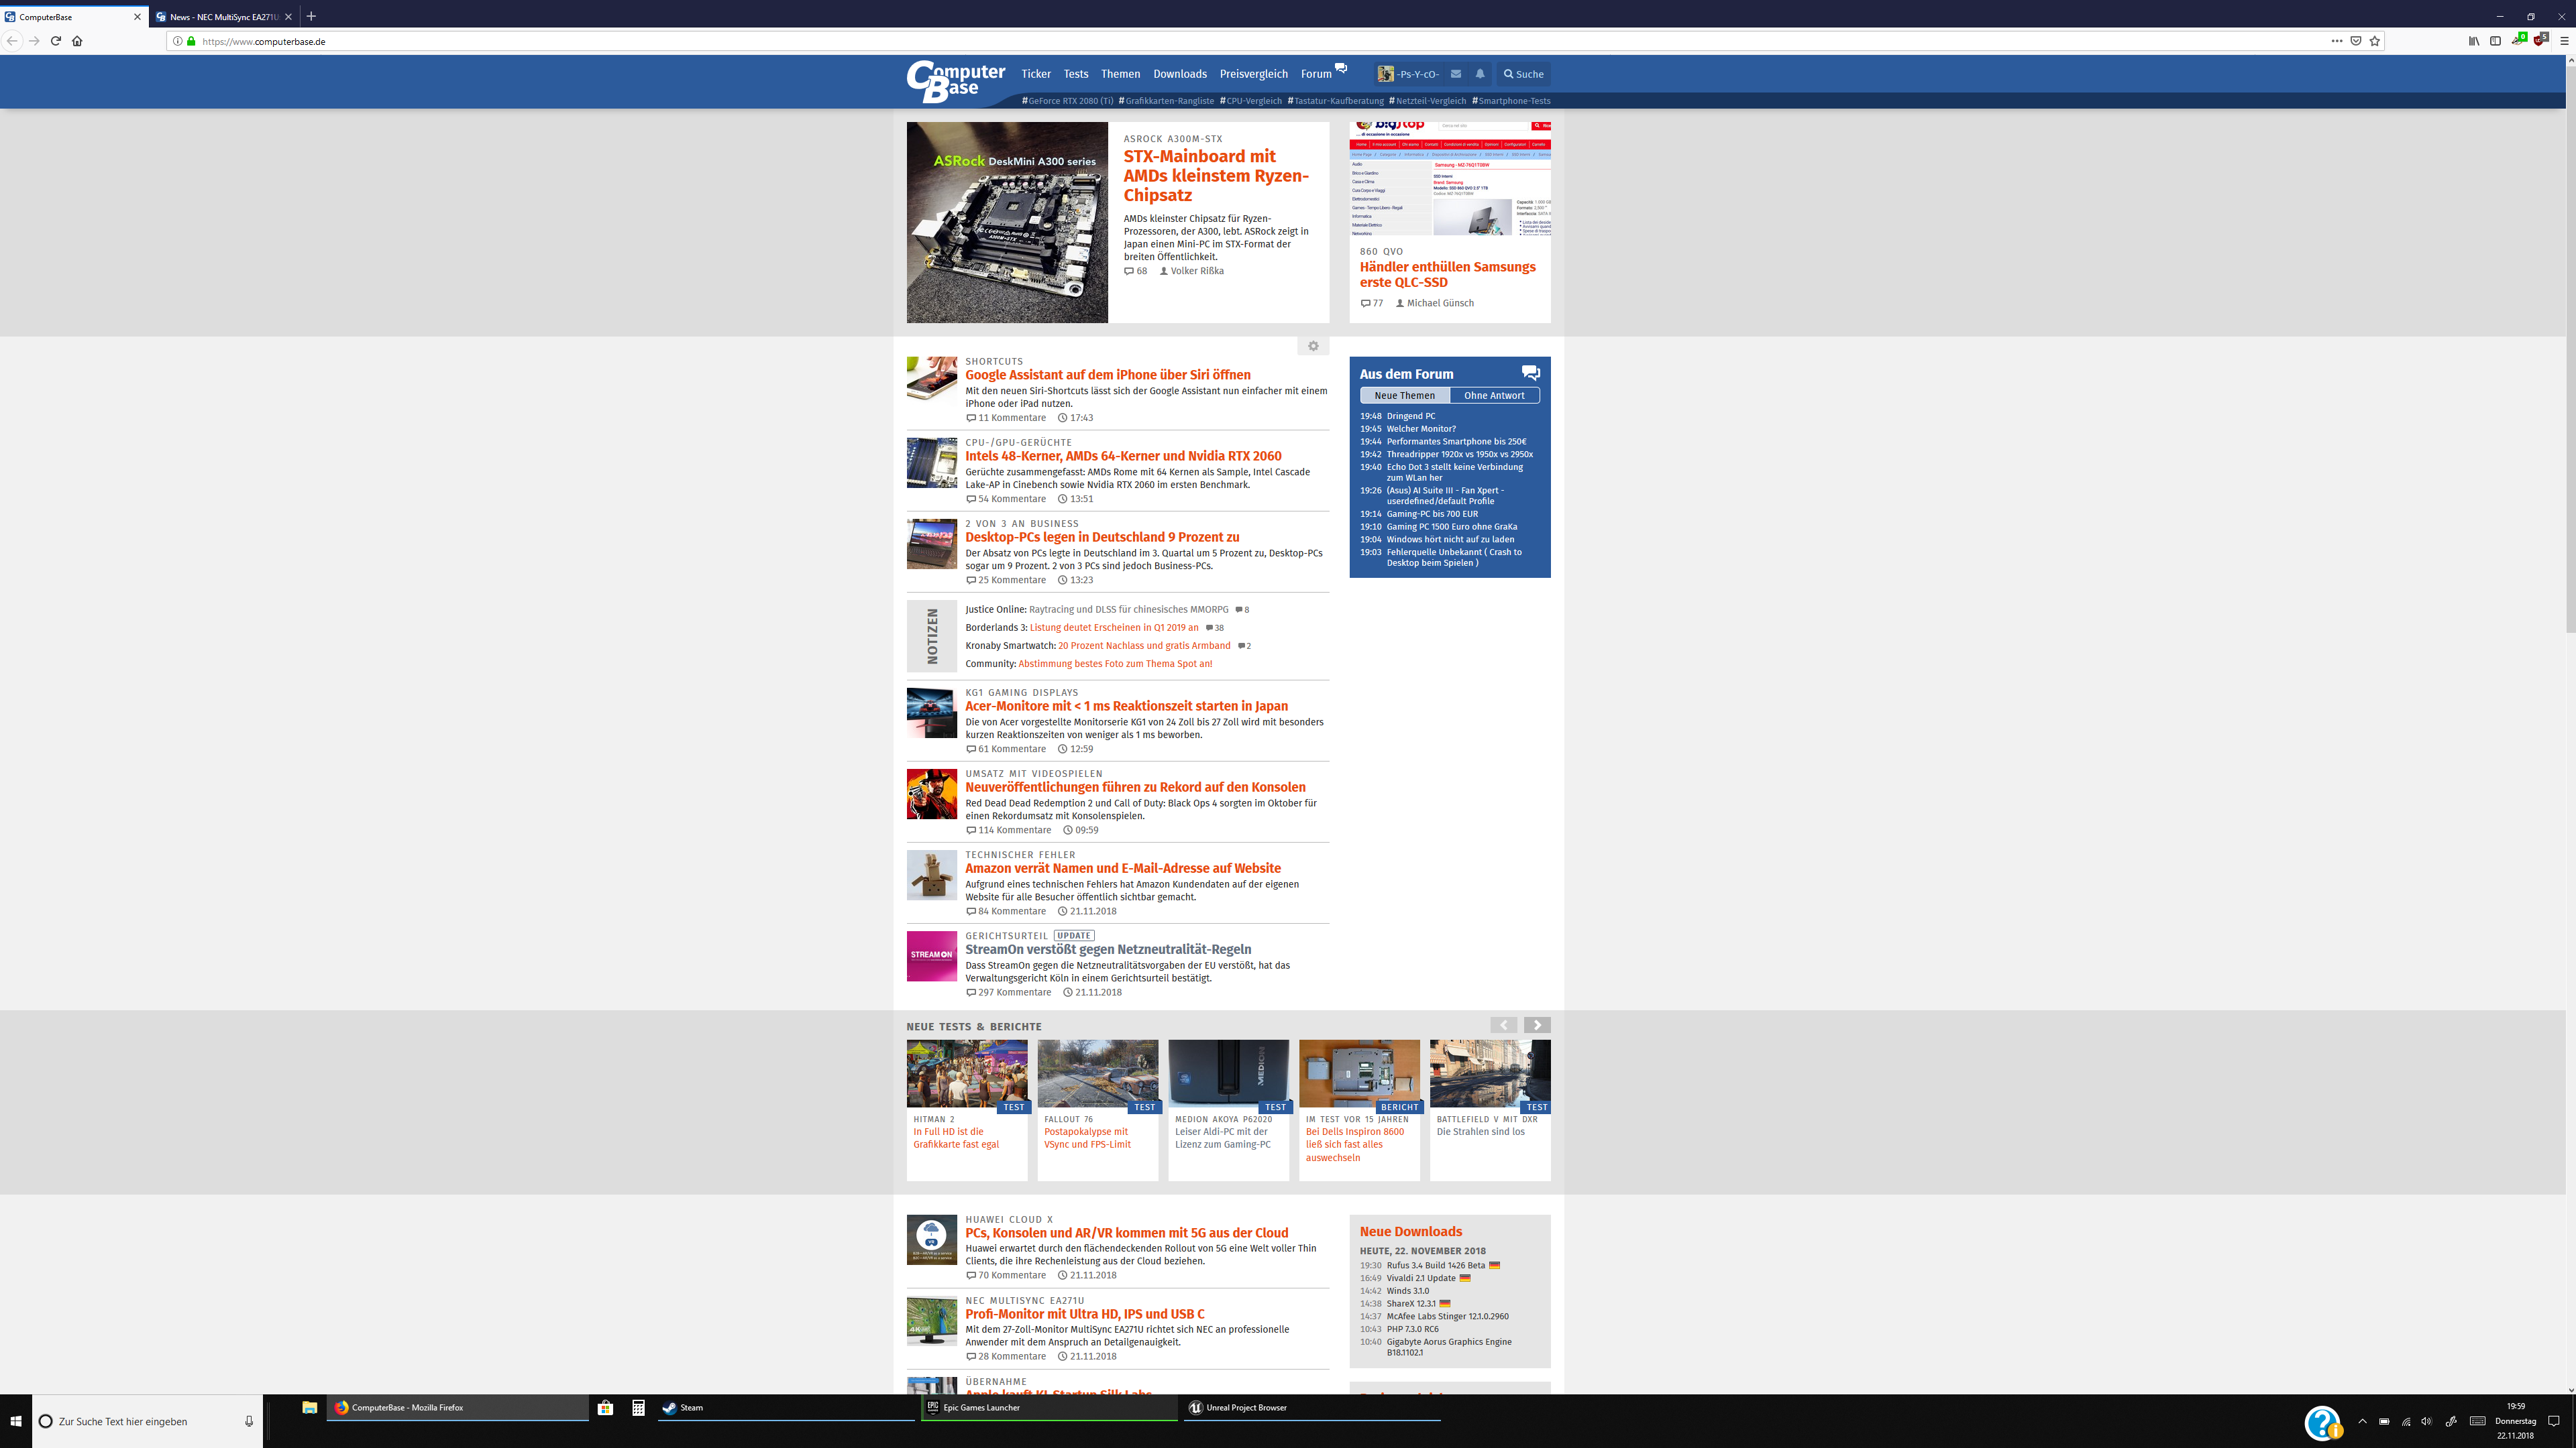This screenshot has height=1448, width=2576.
Task: Open the ComputerBase messages envelope icon
Action: click(1456, 74)
